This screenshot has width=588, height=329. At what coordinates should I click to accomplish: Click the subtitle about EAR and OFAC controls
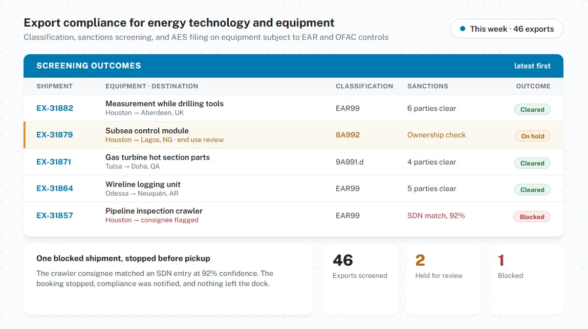click(x=206, y=37)
